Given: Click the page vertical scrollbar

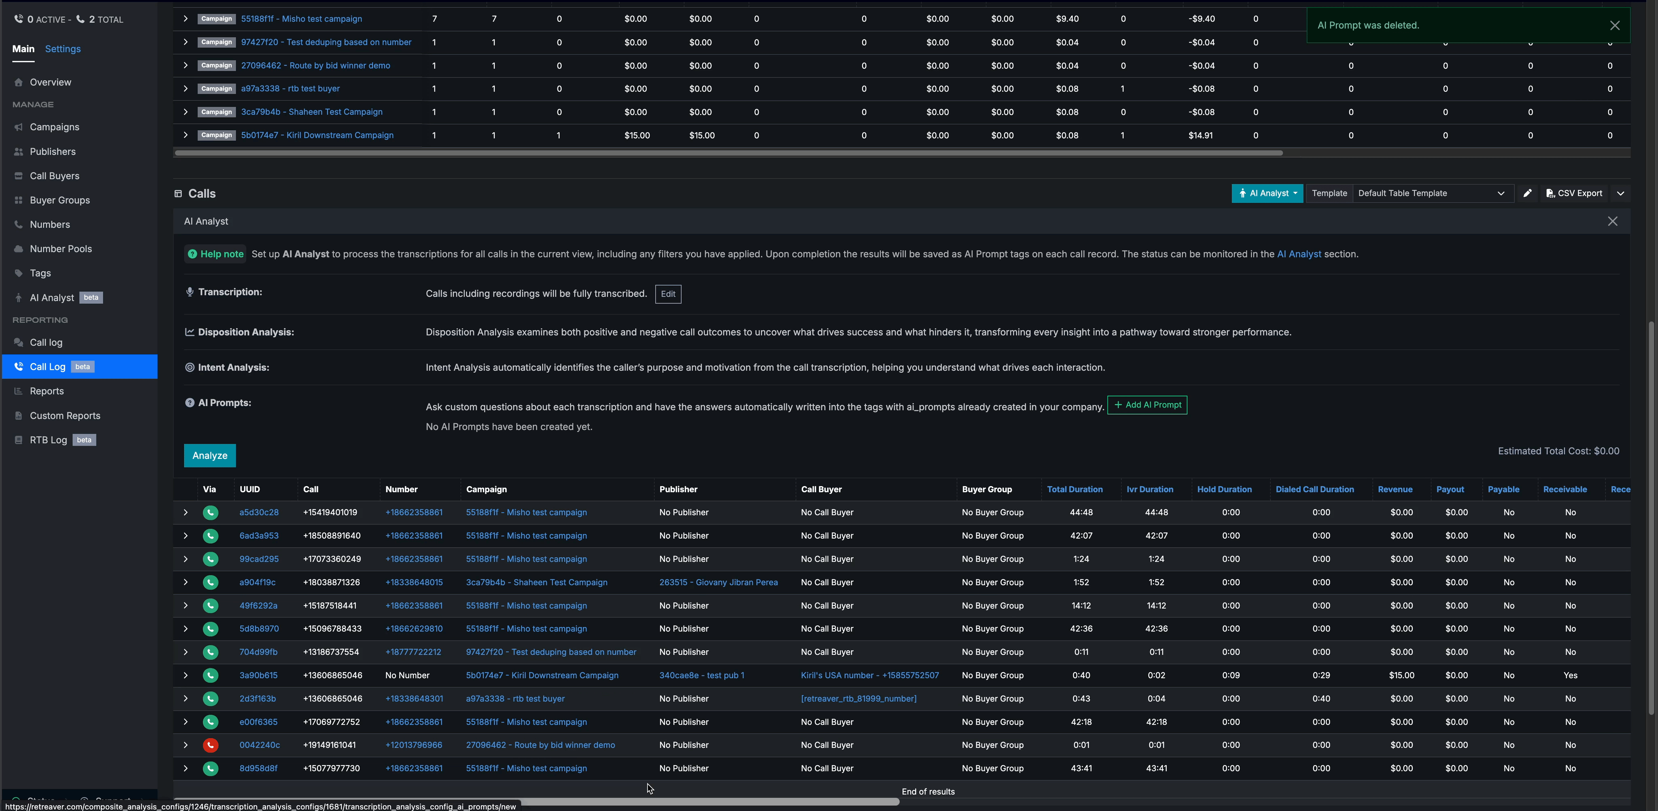Looking at the screenshot, I should (x=1651, y=518).
